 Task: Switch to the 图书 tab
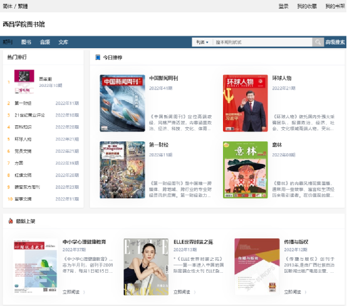coord(26,42)
